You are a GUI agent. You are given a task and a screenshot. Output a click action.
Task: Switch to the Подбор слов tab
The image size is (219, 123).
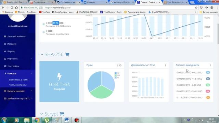(x=42, y=2)
